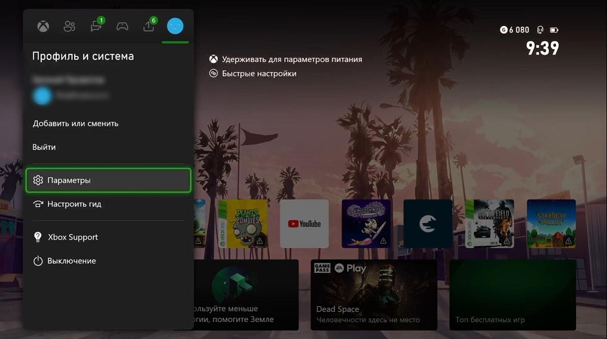Click Добавить или сменить
607x339 pixels.
[x=76, y=123]
